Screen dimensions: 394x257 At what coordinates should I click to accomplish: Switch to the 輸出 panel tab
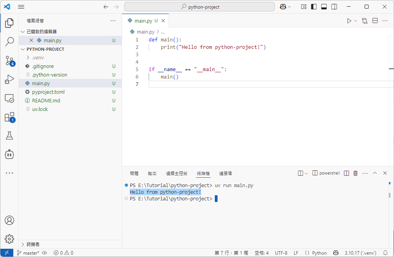coord(152,173)
